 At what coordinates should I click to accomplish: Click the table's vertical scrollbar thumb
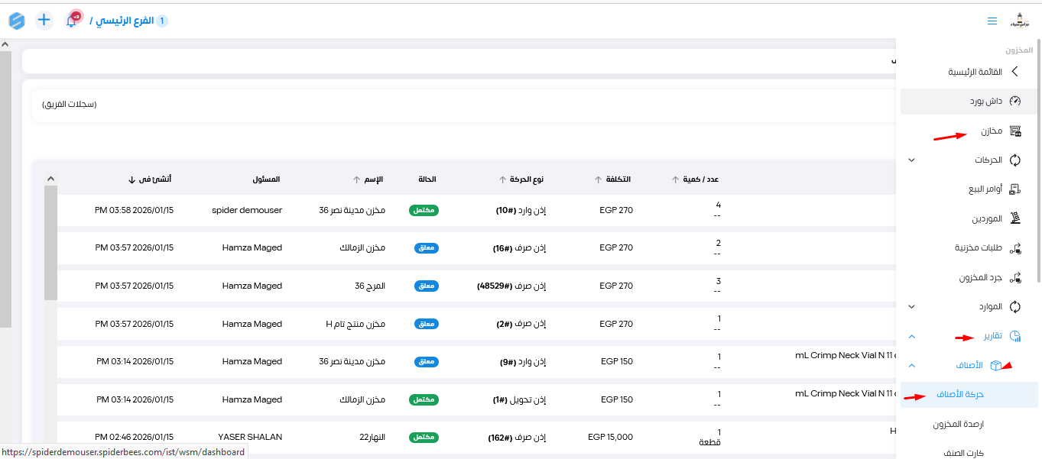coord(50,243)
